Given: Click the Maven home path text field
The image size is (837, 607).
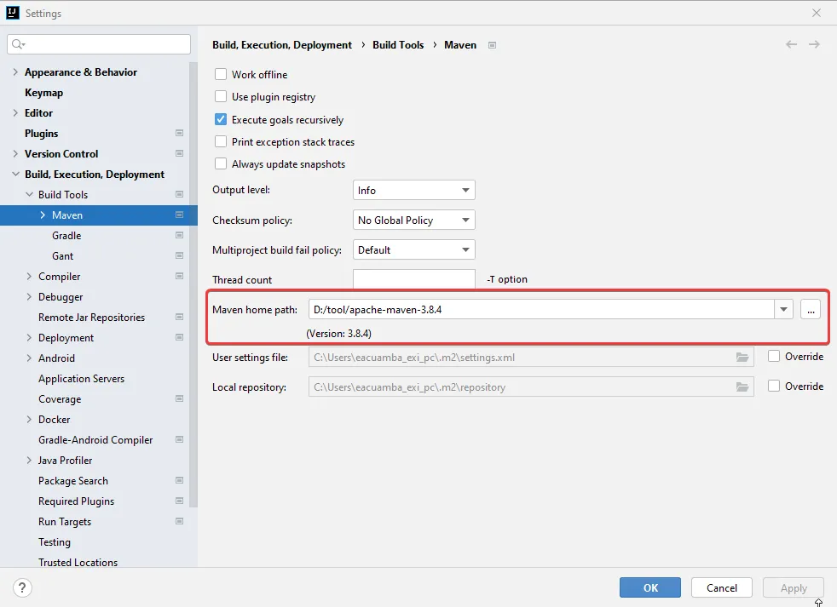Looking at the screenshot, I should (541, 309).
